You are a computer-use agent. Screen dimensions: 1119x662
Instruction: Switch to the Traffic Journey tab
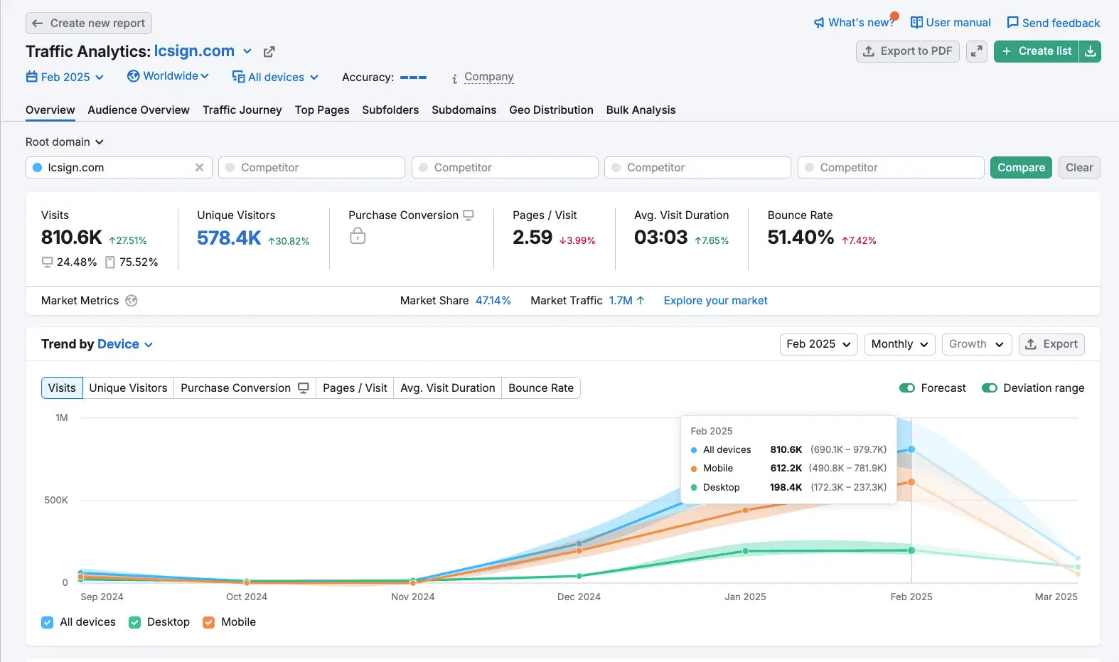click(x=242, y=110)
